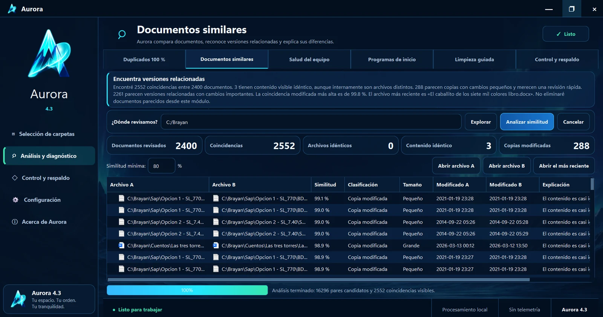Screen dimensions: 603x317
Task: Click the vertical scrollbar of the results table
Action: (592, 184)
